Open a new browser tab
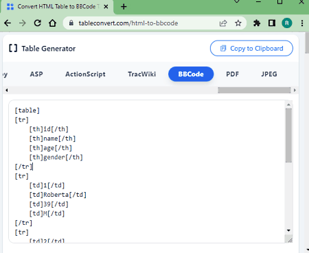 [x=124, y=7]
